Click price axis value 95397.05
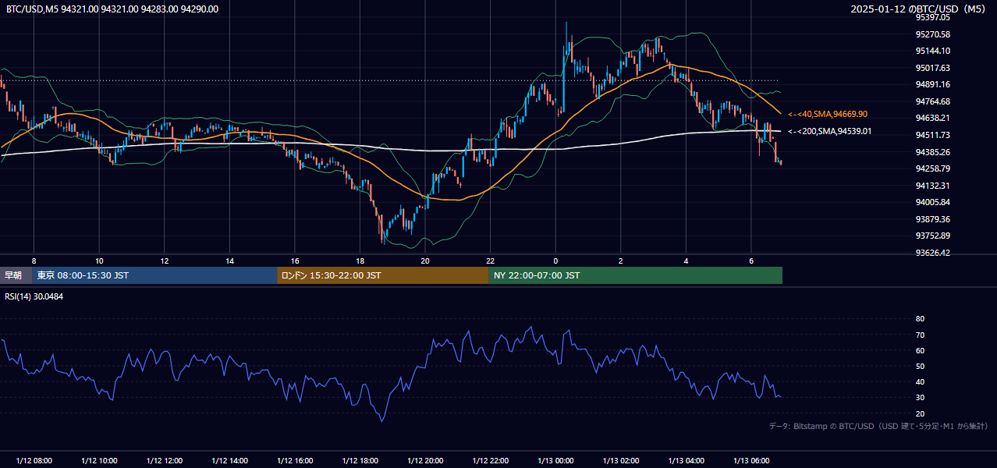 point(933,17)
